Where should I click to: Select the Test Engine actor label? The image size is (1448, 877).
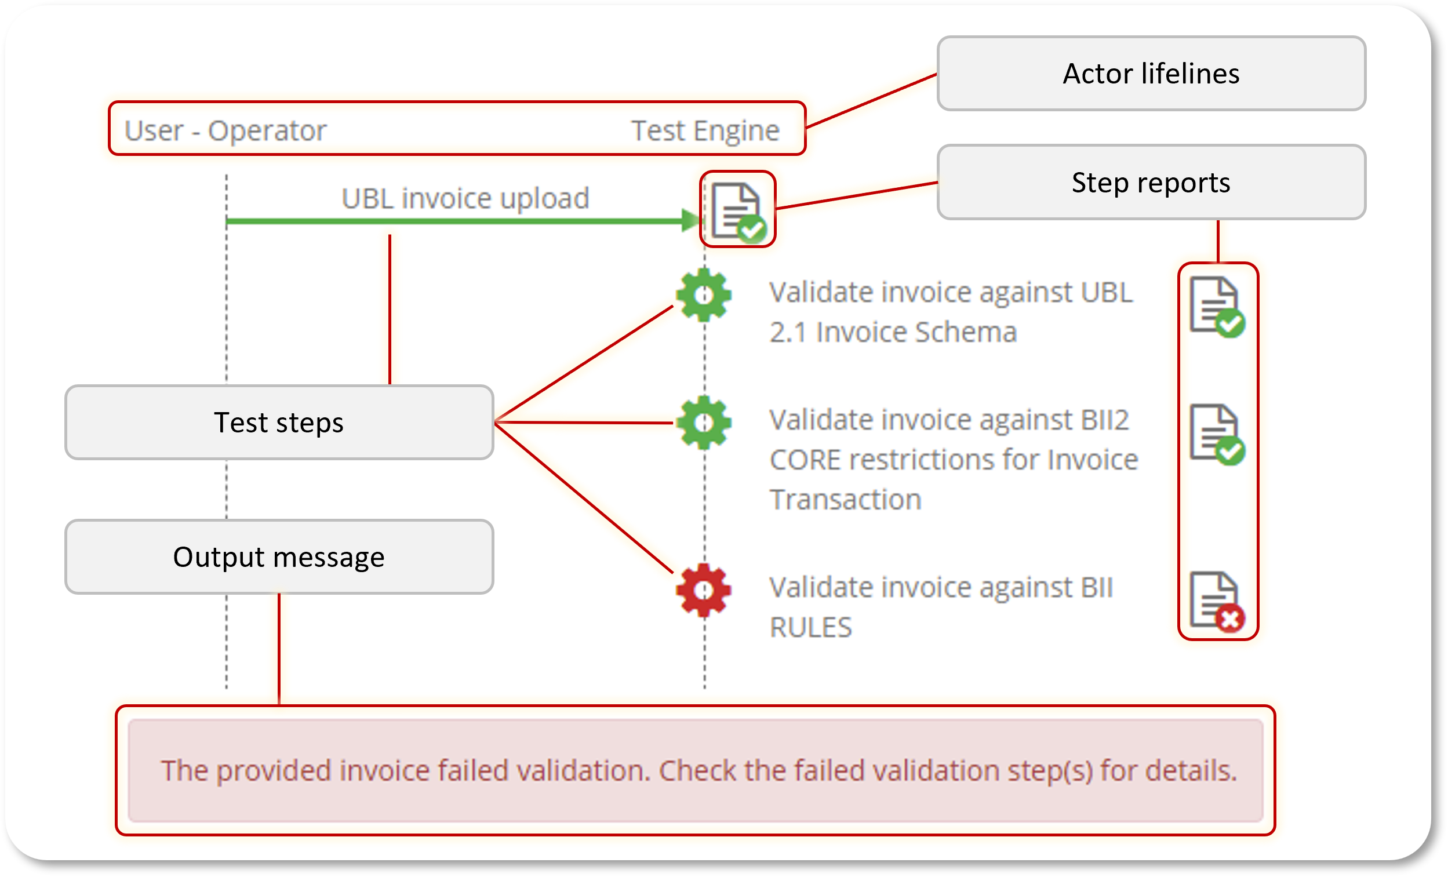click(705, 130)
